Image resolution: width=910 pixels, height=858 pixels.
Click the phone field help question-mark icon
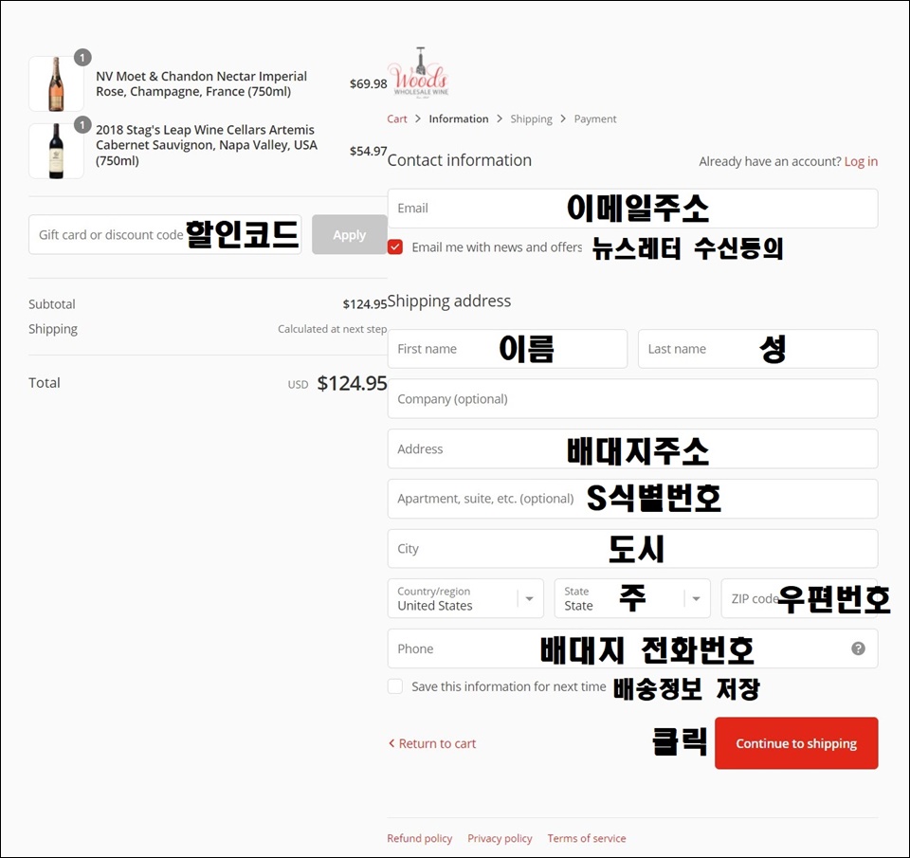pos(858,648)
